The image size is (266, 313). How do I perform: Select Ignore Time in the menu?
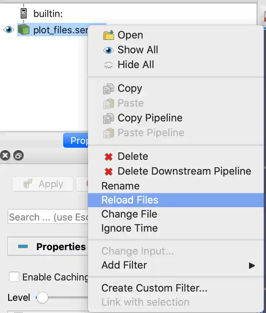click(x=129, y=228)
